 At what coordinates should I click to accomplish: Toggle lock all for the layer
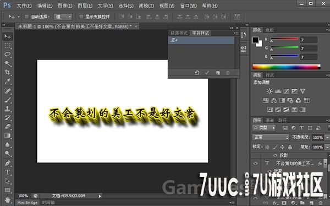(x=290, y=147)
